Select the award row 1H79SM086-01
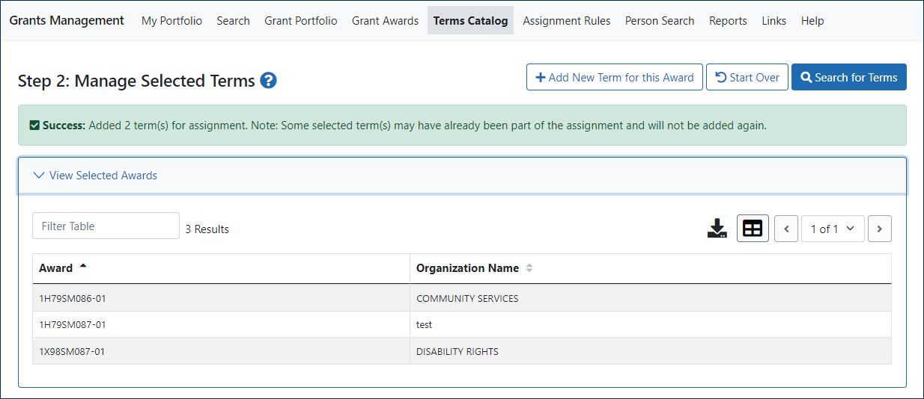The height and width of the screenshot is (399, 924). [x=73, y=298]
